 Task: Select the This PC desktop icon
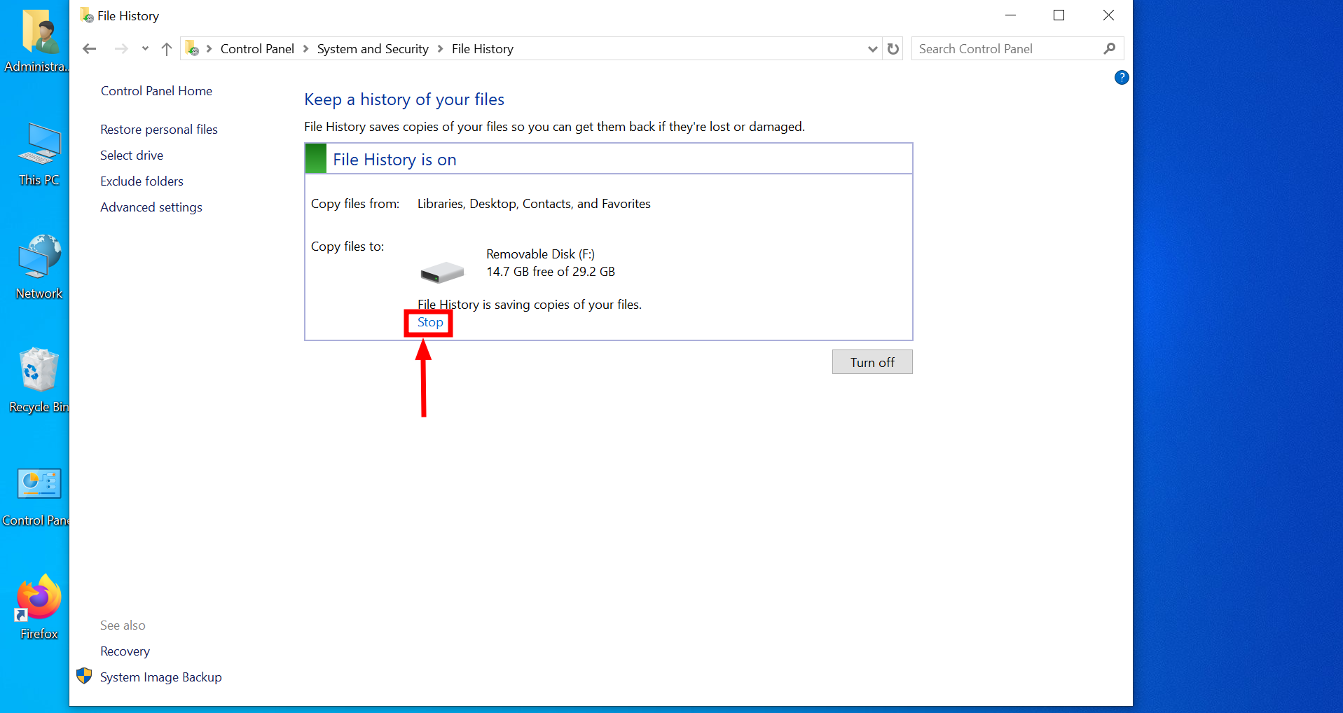[x=39, y=154]
